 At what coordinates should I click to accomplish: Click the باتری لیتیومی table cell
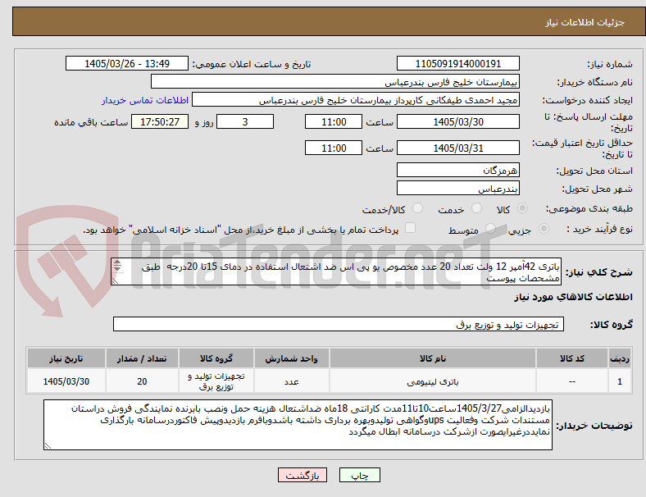(x=433, y=381)
